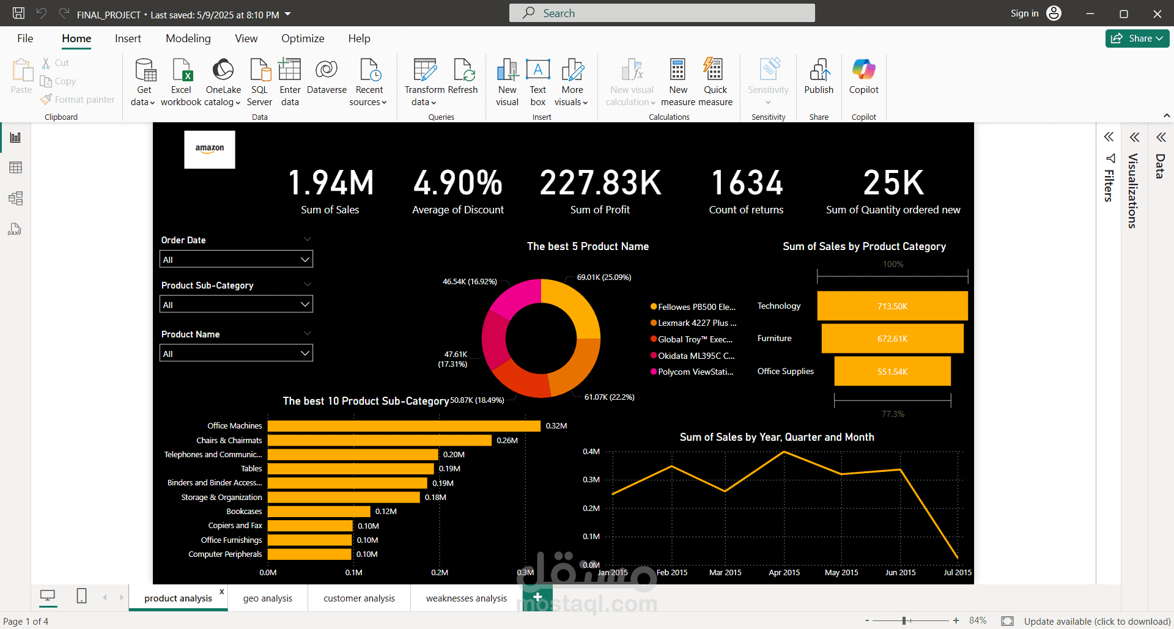Select the Furniture funnel bar
This screenshot has height=629, width=1174.
pyautogui.click(x=893, y=339)
